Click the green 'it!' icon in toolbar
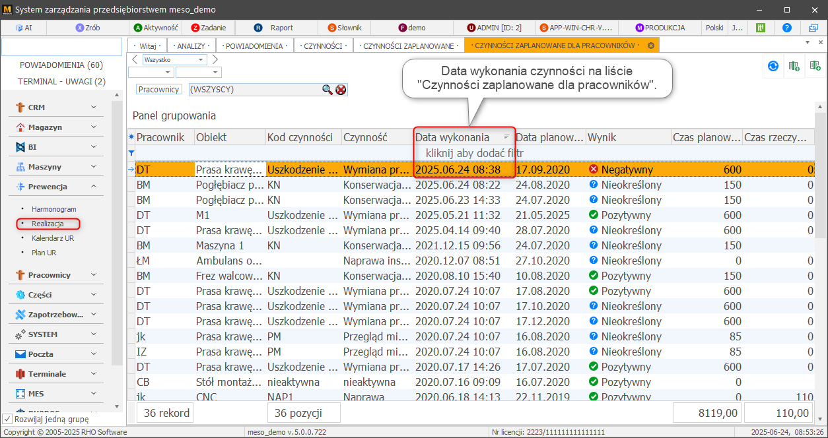This screenshot has width=828, height=438. pos(761,28)
